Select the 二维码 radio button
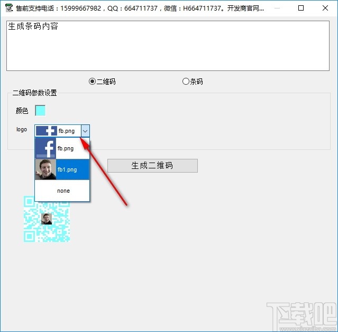The width and height of the screenshot is (338, 332). 102,82
